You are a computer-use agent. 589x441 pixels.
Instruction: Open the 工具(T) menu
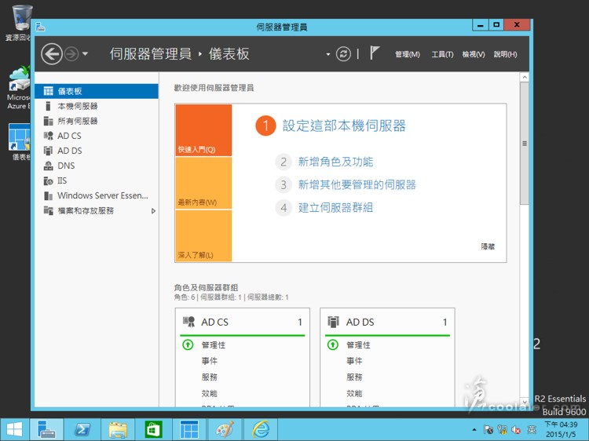[x=442, y=54]
